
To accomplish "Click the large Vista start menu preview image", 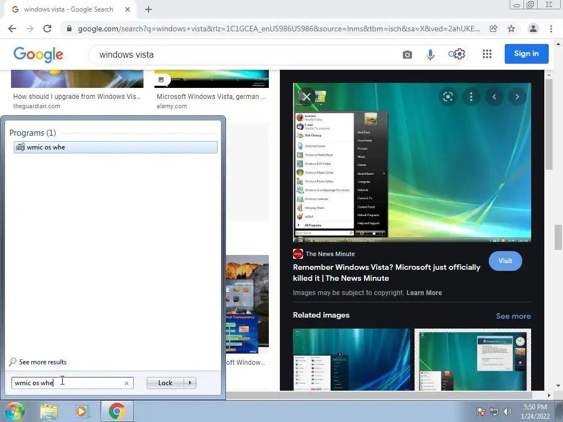I will click(412, 163).
